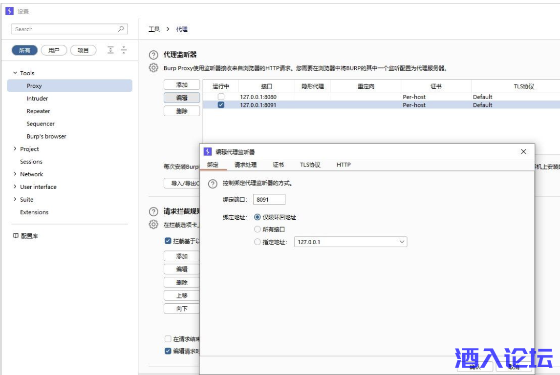The width and height of the screenshot is (560, 375).
Task: Click the search magnifier icon
Action: [121, 29]
